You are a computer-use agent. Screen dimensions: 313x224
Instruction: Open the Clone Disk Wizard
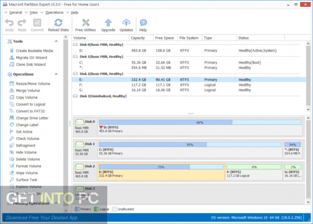coord(28,64)
